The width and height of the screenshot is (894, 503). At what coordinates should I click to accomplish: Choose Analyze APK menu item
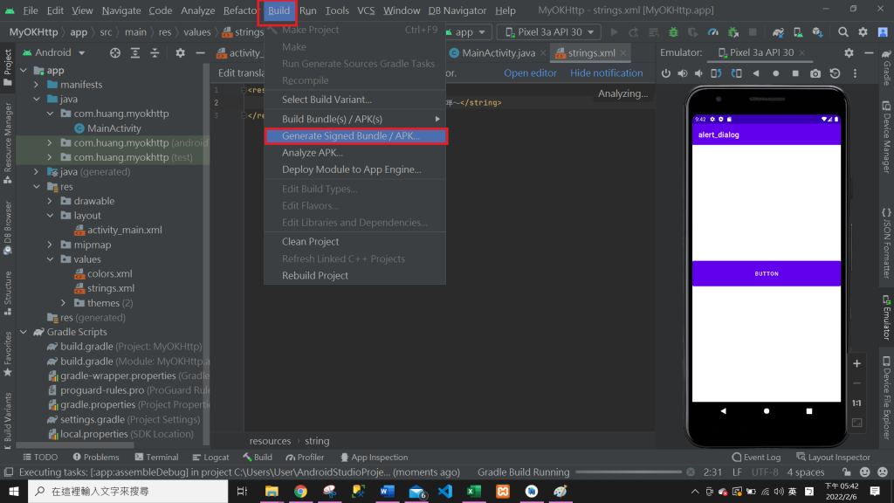coord(355,152)
